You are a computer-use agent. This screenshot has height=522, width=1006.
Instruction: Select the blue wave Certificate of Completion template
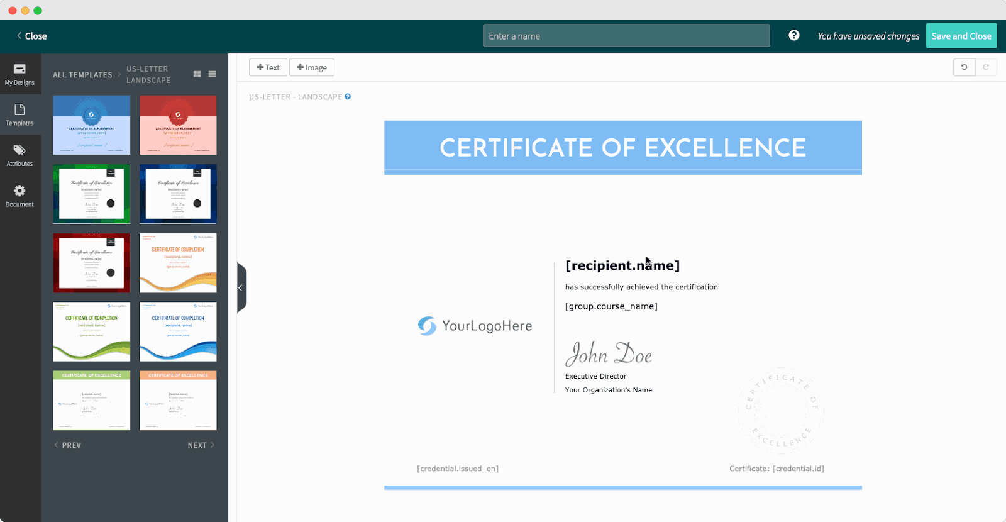point(178,331)
